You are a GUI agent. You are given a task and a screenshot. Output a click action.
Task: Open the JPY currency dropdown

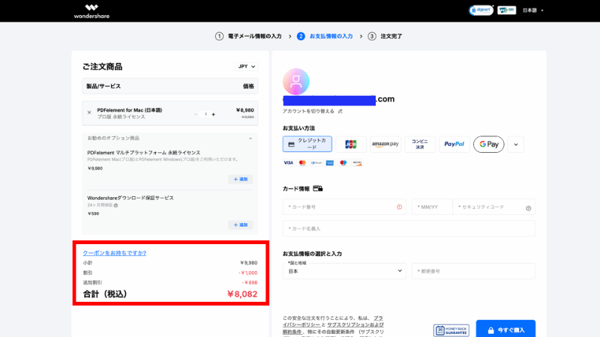point(247,67)
